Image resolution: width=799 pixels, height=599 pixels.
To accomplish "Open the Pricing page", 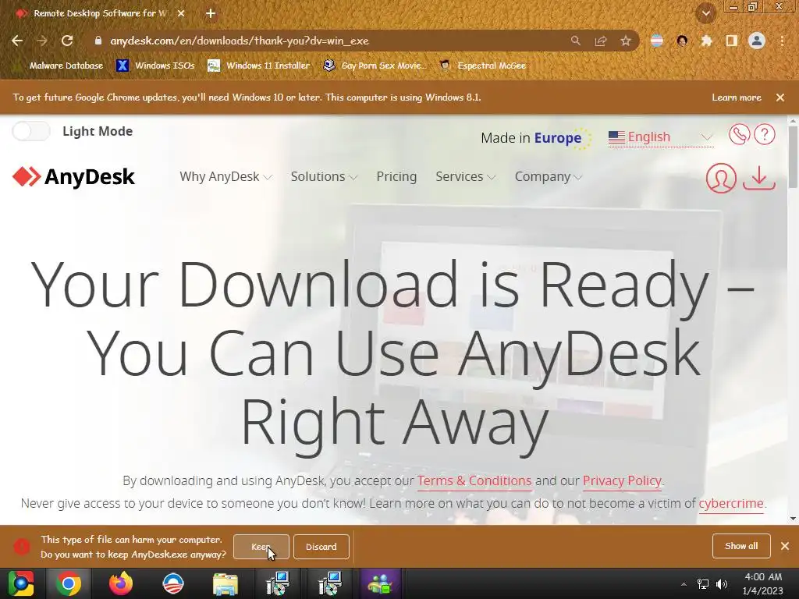I will click(x=396, y=177).
